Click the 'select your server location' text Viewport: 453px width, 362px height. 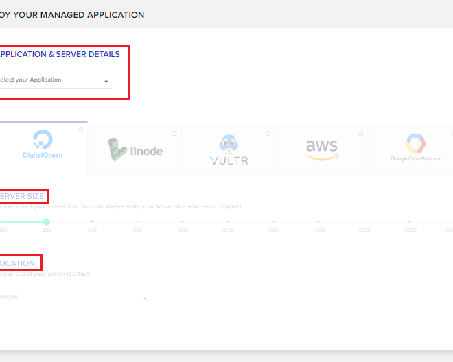click(53, 274)
